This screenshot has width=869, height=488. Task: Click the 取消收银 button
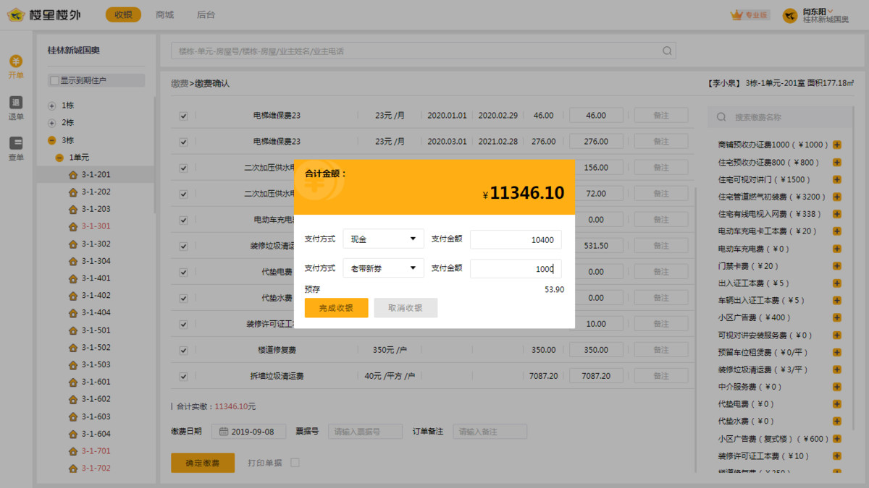coord(406,308)
